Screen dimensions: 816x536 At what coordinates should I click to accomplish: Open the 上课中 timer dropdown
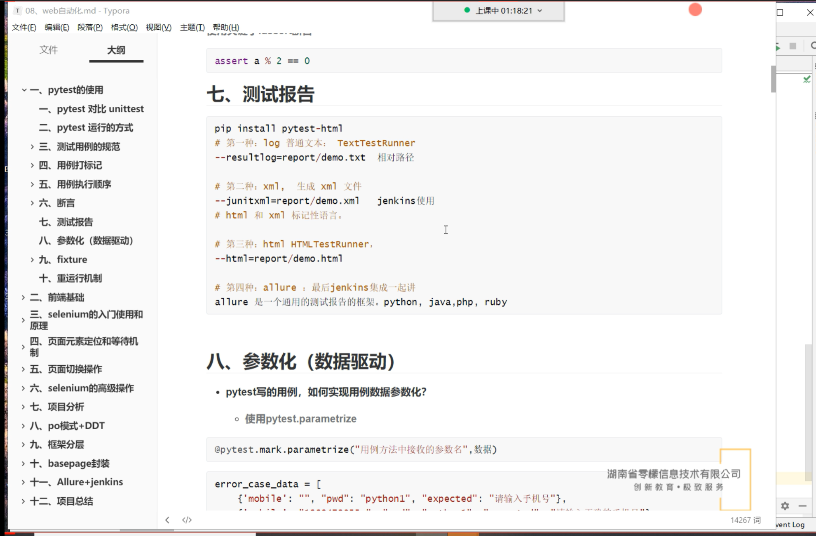[x=540, y=11]
